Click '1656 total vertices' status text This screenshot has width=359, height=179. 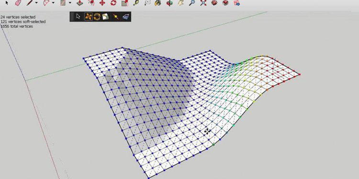16,26
